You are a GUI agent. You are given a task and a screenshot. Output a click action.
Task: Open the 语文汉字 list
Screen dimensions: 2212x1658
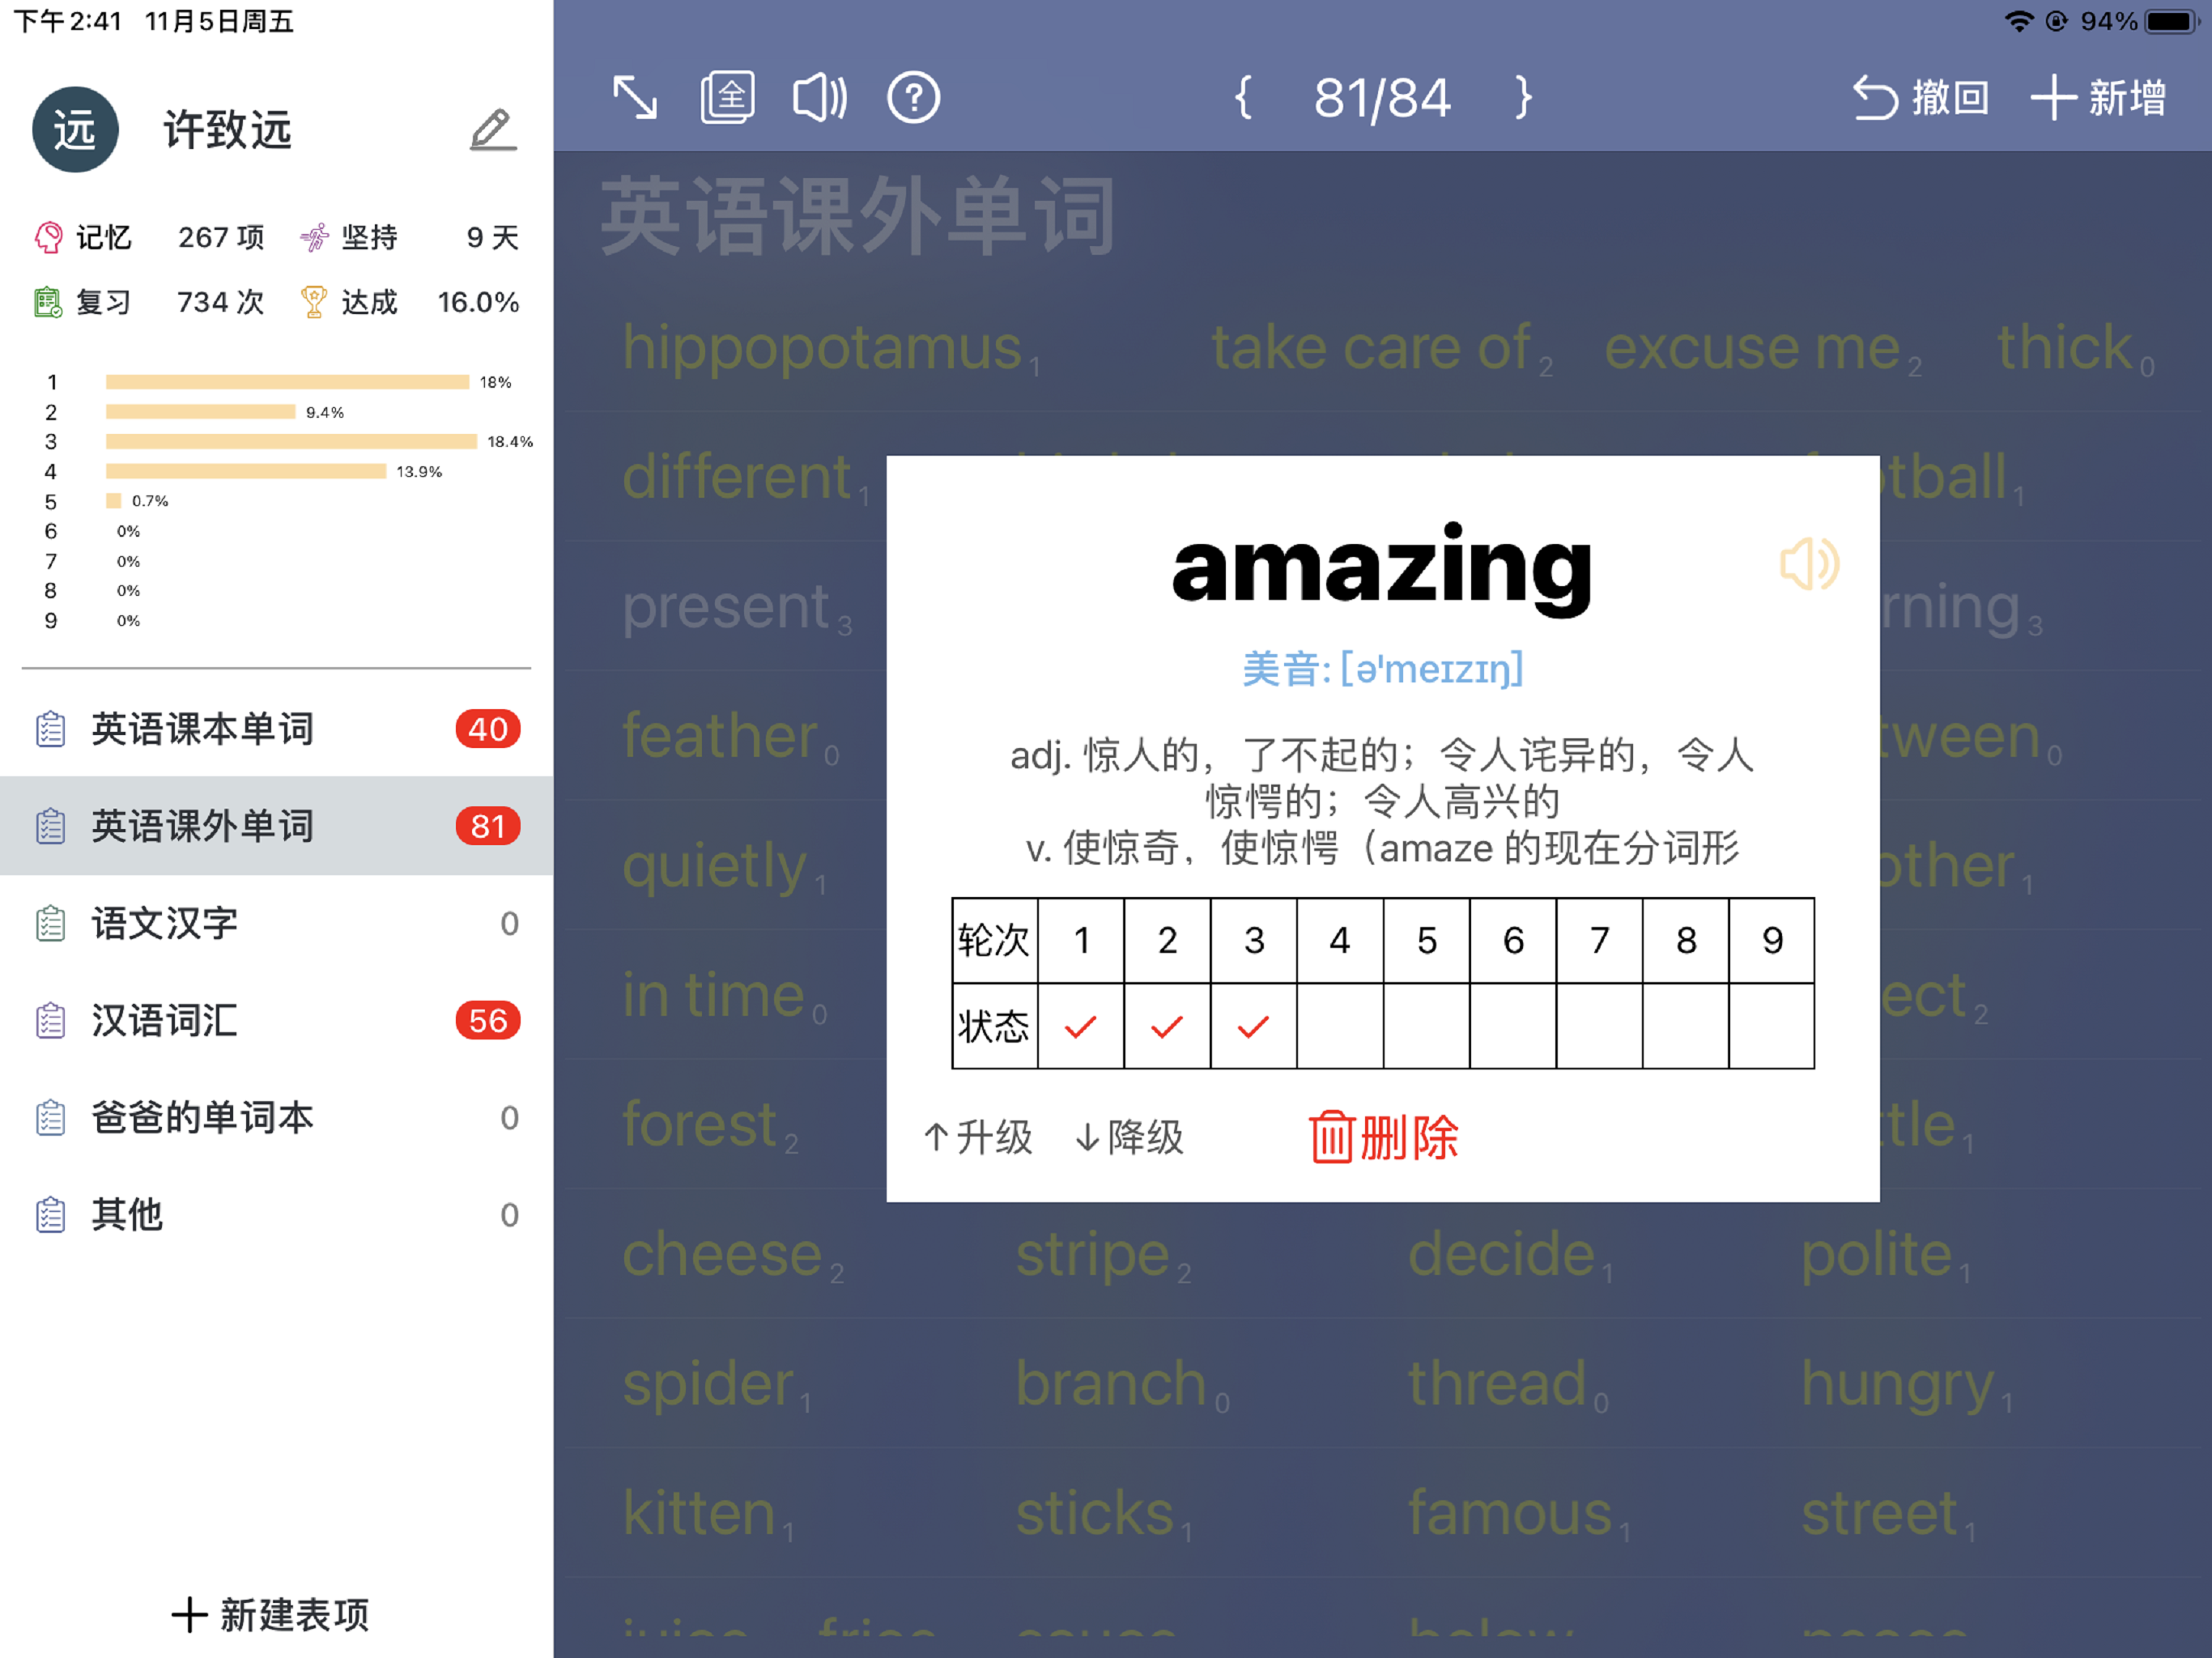(x=277, y=923)
